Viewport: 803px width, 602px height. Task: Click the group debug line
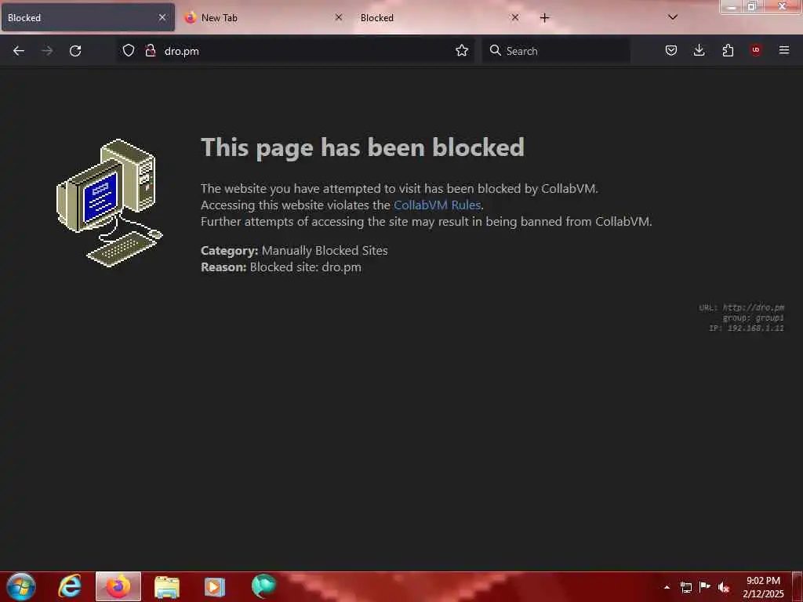tap(753, 318)
